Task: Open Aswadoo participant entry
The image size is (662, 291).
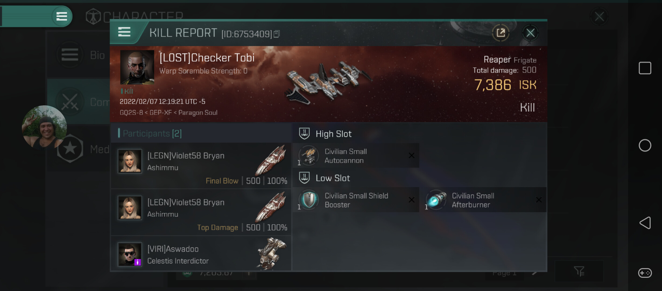Action: [x=201, y=254]
